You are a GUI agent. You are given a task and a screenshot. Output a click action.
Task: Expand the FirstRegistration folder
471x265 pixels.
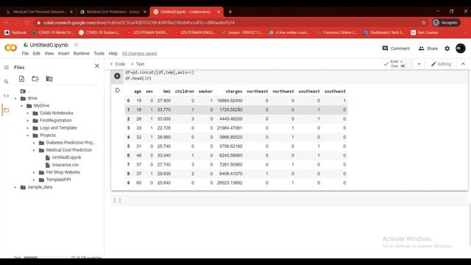[x=28, y=121]
